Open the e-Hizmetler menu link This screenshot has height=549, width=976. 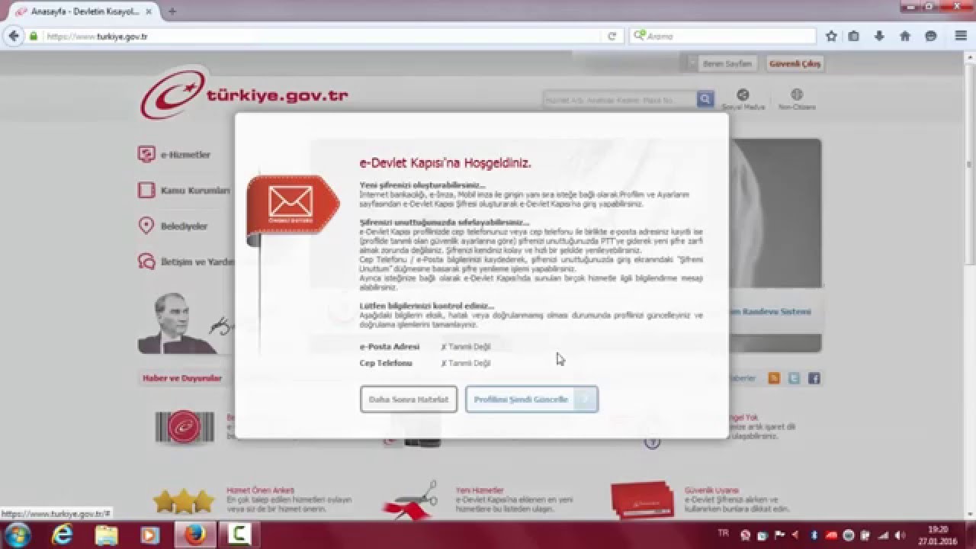click(185, 155)
